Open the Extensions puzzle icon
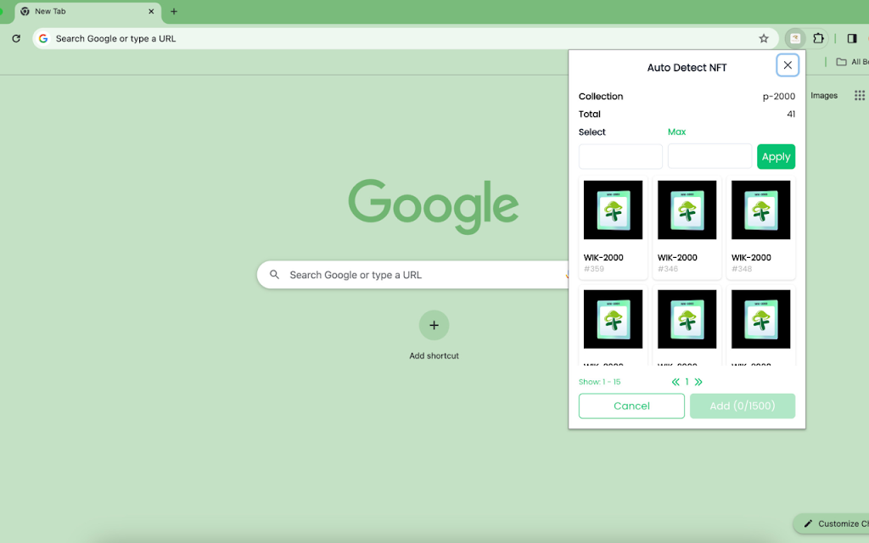Image resolution: width=869 pixels, height=543 pixels. (x=818, y=38)
